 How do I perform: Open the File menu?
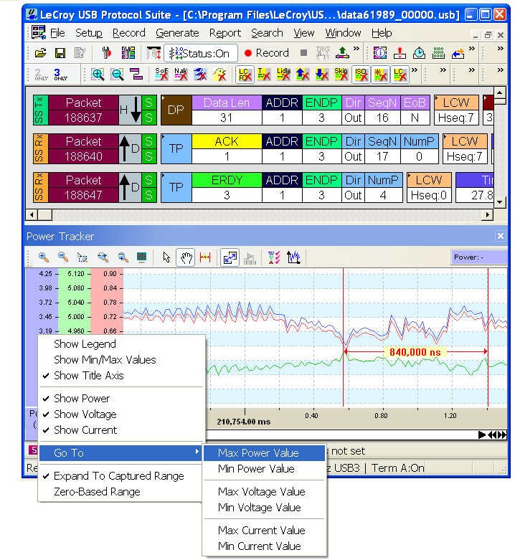point(57,33)
